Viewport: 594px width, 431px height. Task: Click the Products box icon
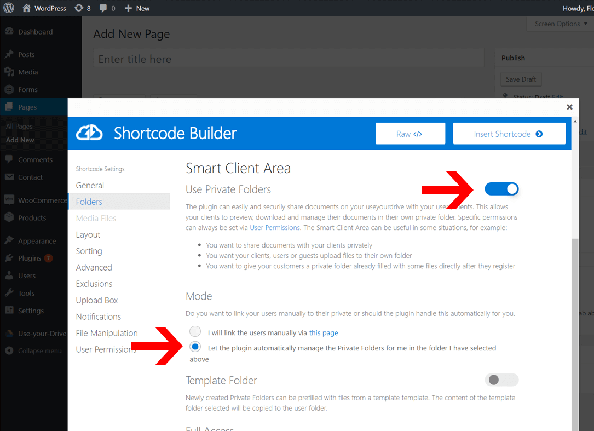9,217
